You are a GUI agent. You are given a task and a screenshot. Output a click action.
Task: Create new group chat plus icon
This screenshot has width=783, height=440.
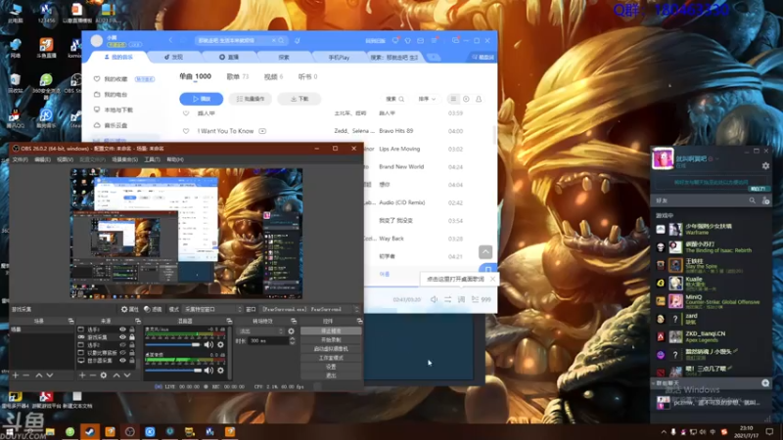(765, 383)
